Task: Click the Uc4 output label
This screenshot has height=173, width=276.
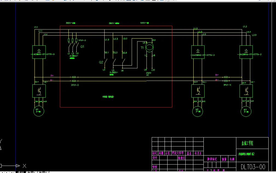Action: tap(195, 101)
